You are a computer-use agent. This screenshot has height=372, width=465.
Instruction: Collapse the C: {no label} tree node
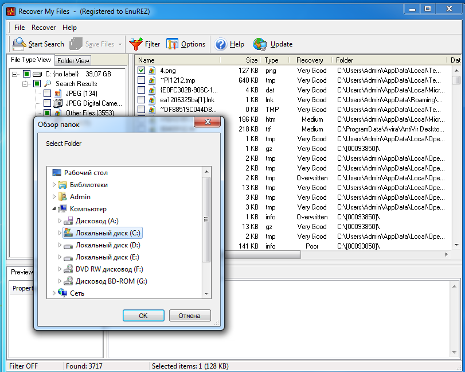14,74
